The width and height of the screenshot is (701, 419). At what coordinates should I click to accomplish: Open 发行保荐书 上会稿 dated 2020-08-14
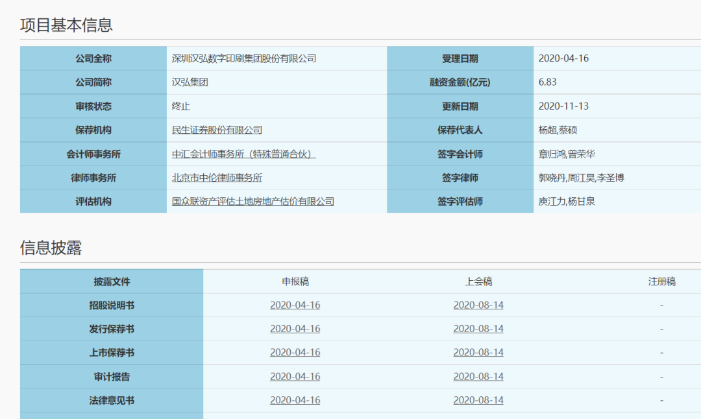tap(478, 329)
